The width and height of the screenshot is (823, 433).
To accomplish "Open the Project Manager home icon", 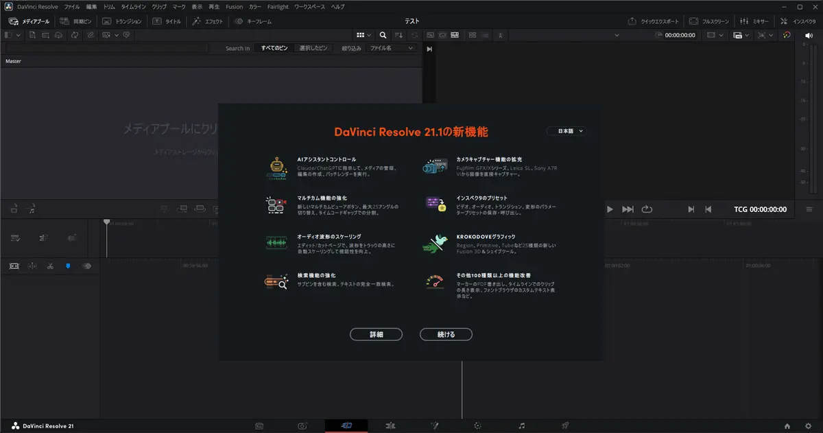I will click(787, 426).
